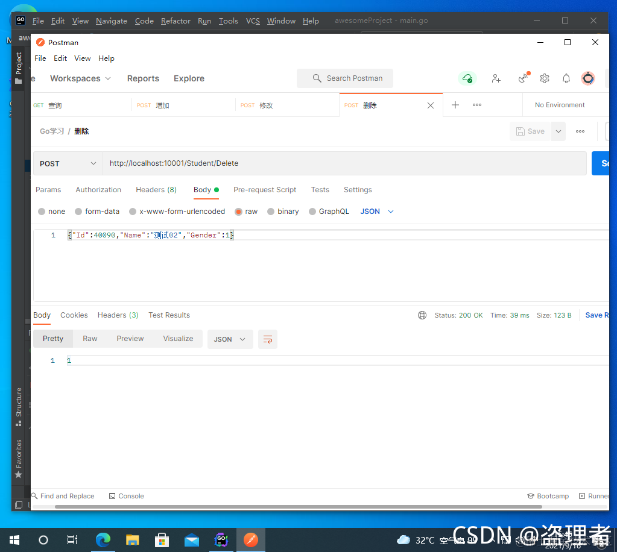Open Task View on taskbar
The height and width of the screenshot is (552, 617).
point(72,540)
